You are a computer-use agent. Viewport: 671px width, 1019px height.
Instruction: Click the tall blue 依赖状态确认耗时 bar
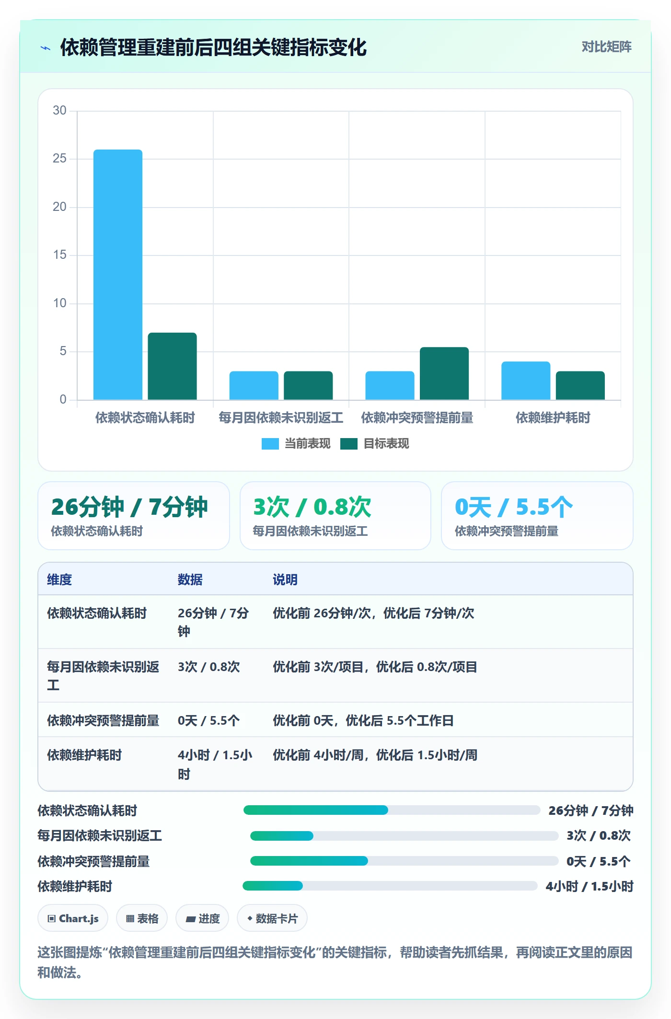click(118, 275)
